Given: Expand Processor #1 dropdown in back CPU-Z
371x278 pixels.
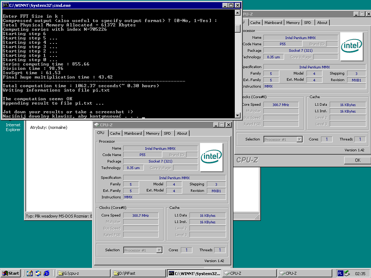Looking at the screenshot, I should [300, 139].
